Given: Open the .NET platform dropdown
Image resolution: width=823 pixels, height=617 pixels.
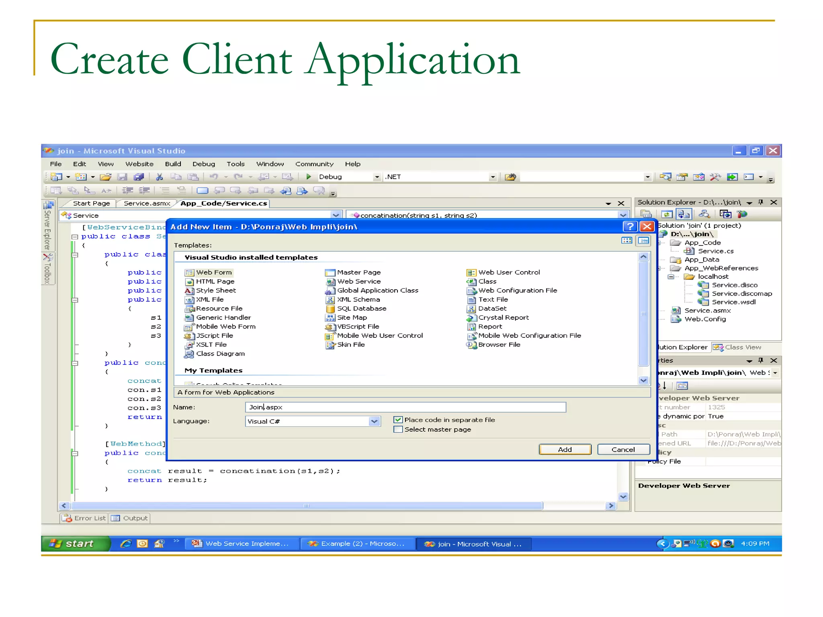Looking at the screenshot, I should (493, 177).
